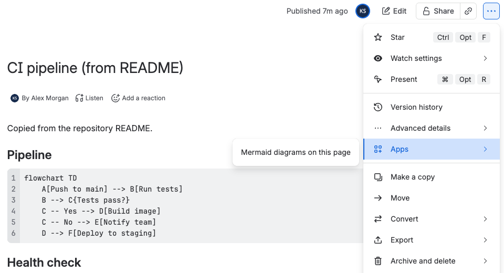
Task: Click the Edit button label
Action: (x=400, y=11)
